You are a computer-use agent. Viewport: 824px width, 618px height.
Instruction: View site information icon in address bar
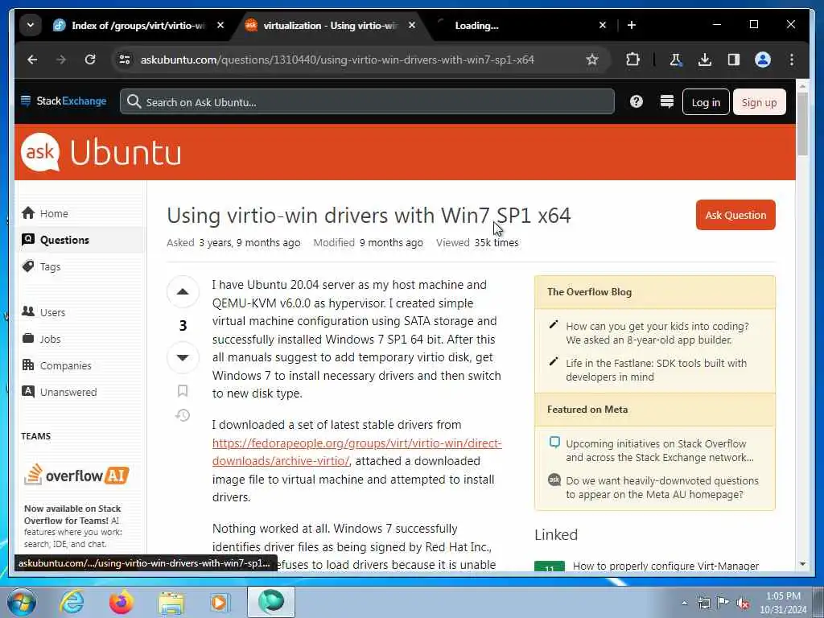point(125,60)
